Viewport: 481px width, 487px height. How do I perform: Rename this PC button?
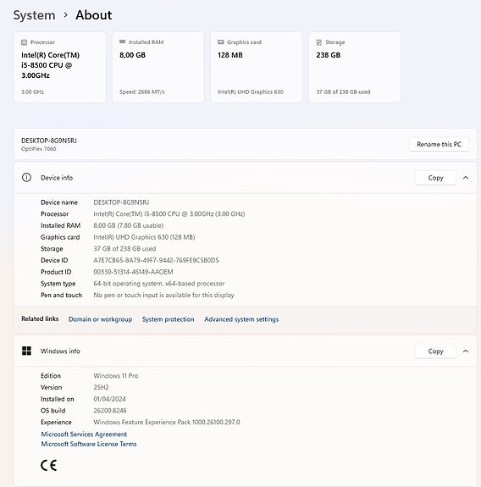pyautogui.click(x=439, y=144)
